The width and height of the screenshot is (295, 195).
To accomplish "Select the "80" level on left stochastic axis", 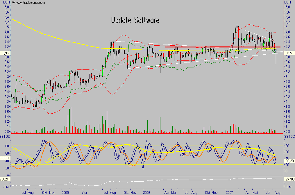I will click(x=7, y=146).
